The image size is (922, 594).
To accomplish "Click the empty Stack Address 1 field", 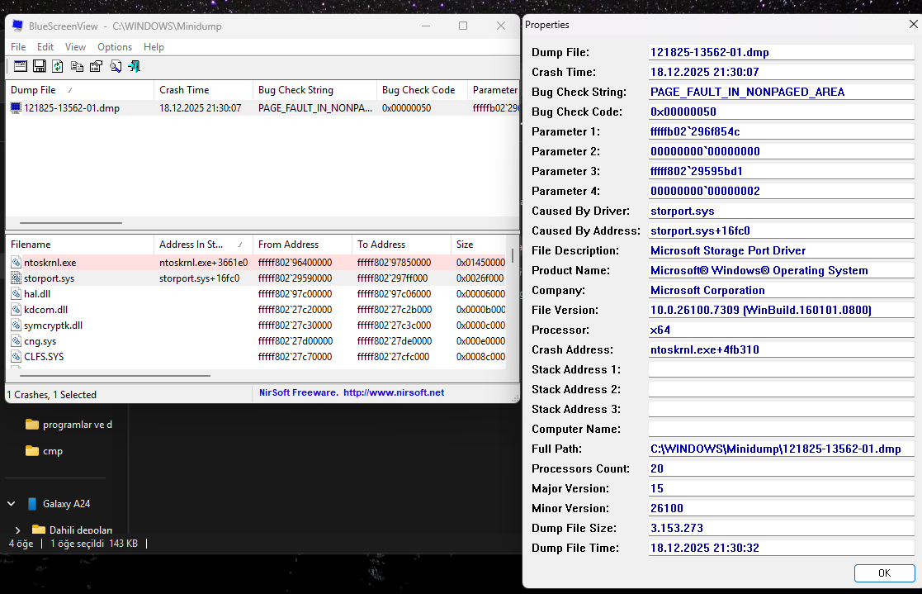I will (782, 370).
